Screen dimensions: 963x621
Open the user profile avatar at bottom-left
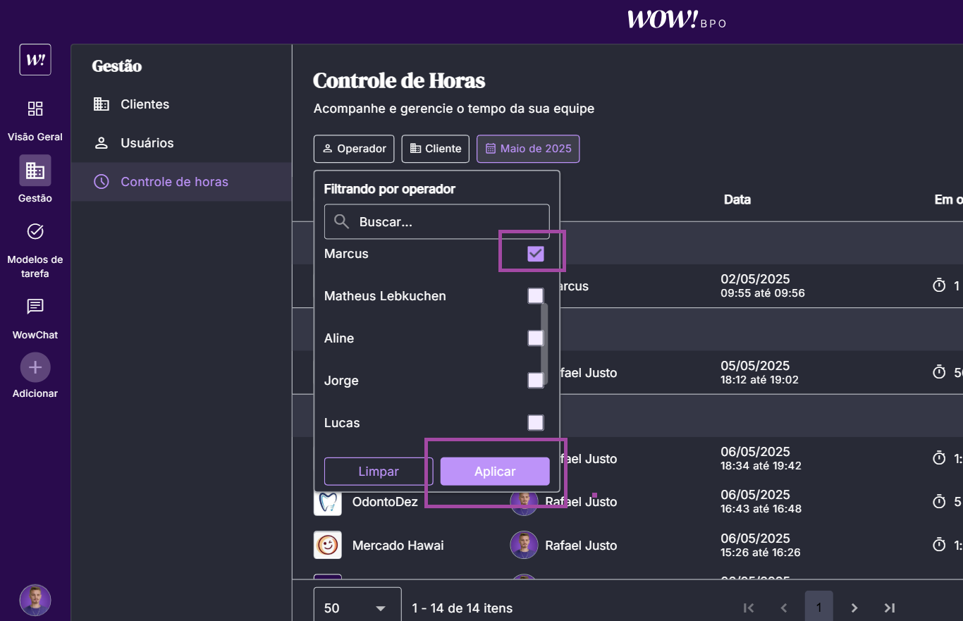(x=35, y=600)
